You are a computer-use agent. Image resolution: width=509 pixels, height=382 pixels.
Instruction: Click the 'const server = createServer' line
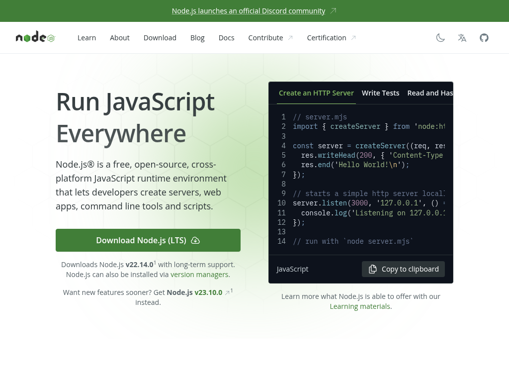(369, 146)
